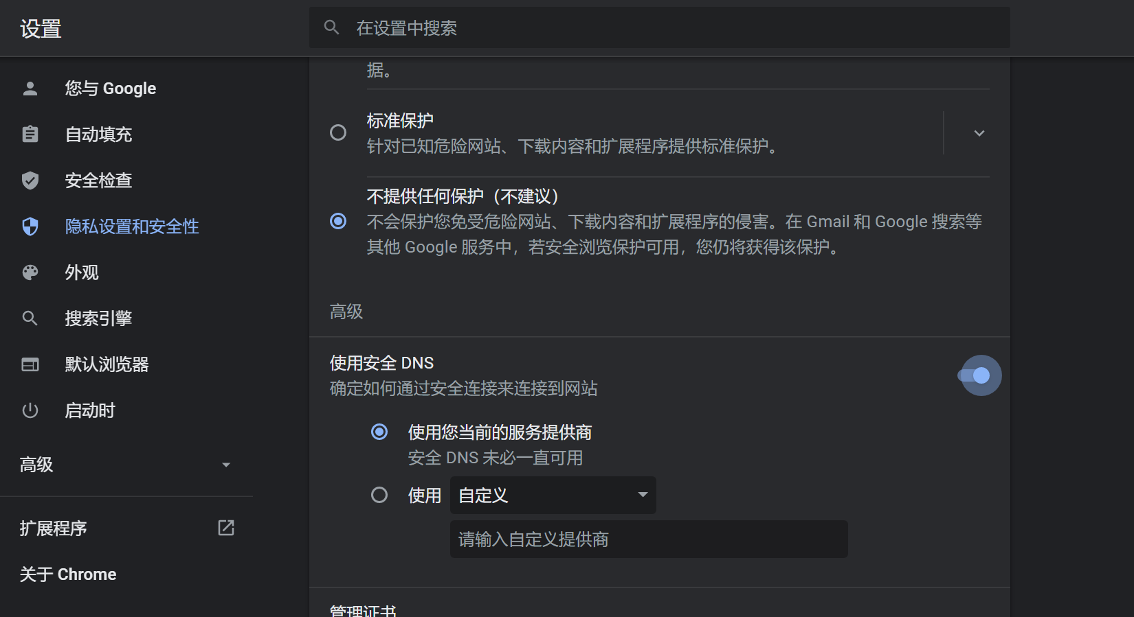Viewport: 1134px width, 617px height.
Task: Click the 请输入自定义提供商 text field
Action: pos(649,539)
